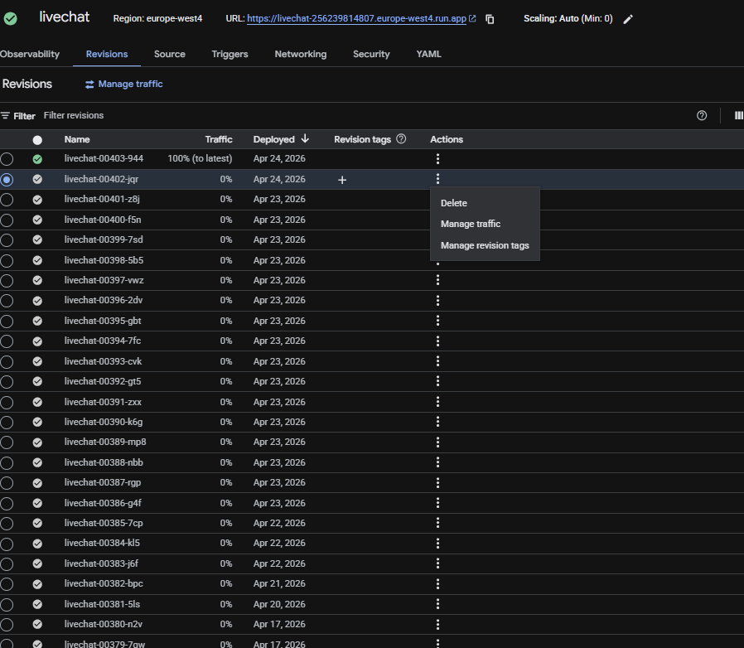
Task: Select radio button for livechat-00385-7cp
Action: [x=7, y=524]
